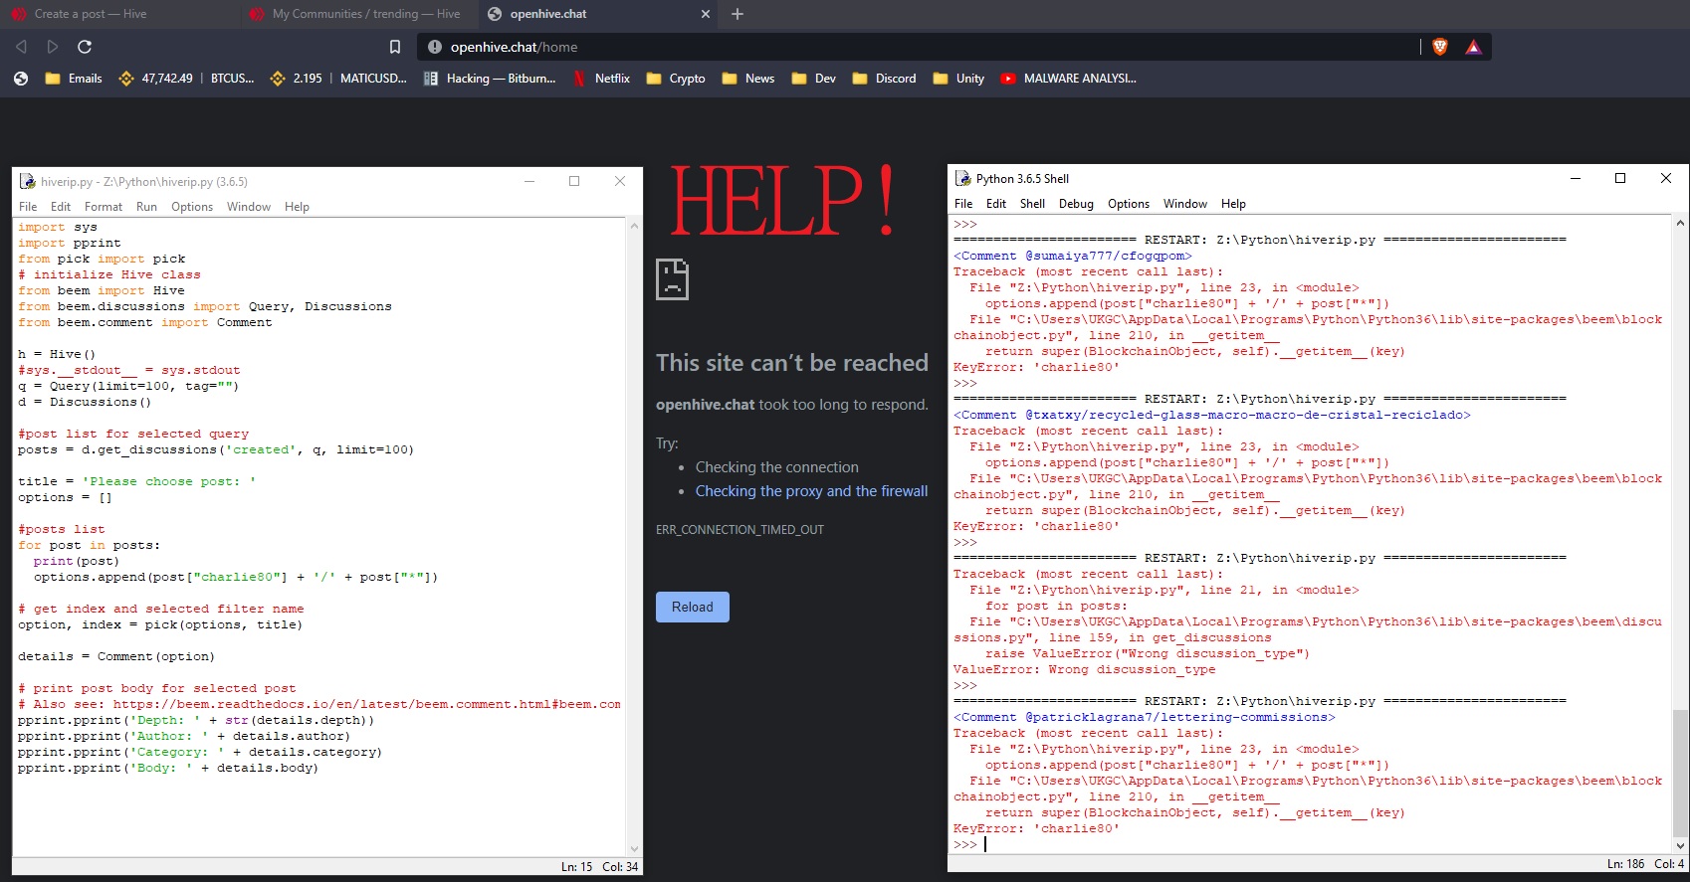Open File menu in hiverip.py editor
This screenshot has width=1690, height=882.
pyautogui.click(x=28, y=207)
